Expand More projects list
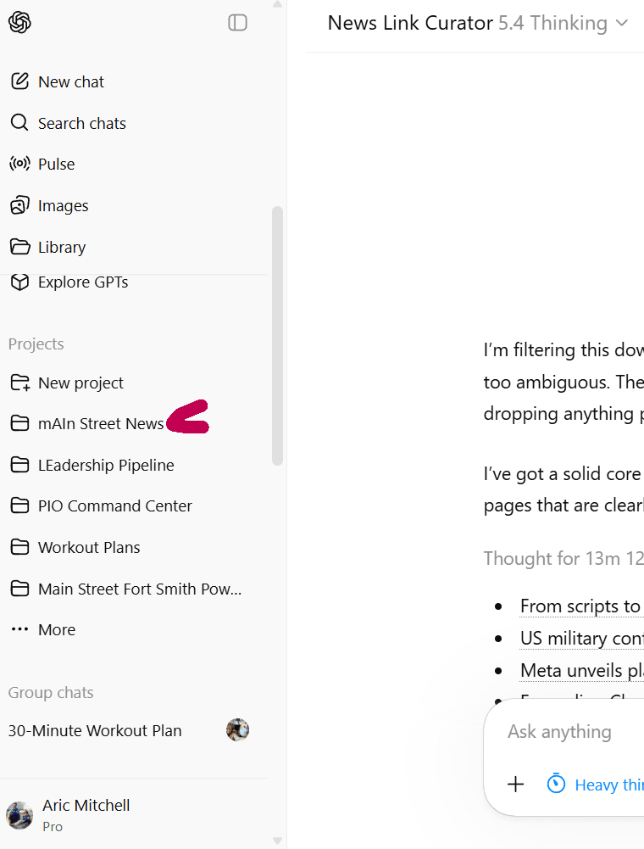This screenshot has width=644, height=849. 56,630
